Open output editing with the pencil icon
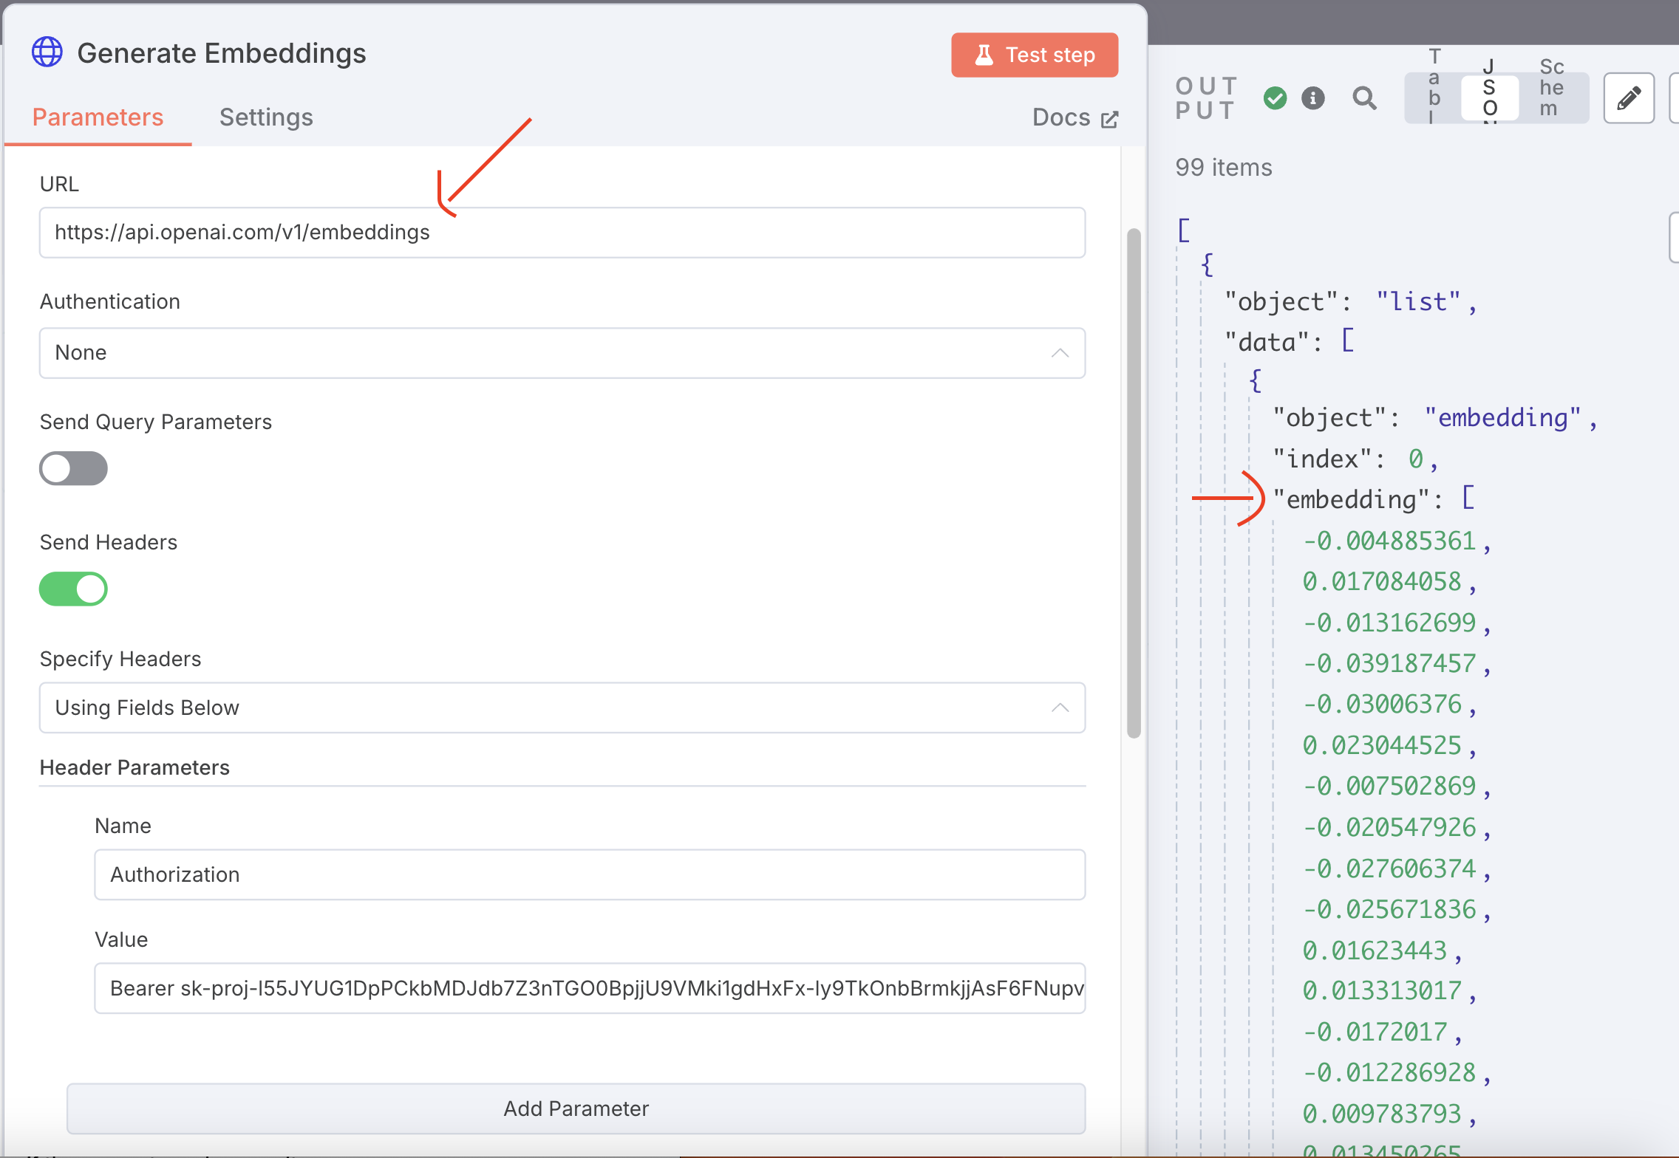This screenshot has width=1679, height=1158. 1627,97
